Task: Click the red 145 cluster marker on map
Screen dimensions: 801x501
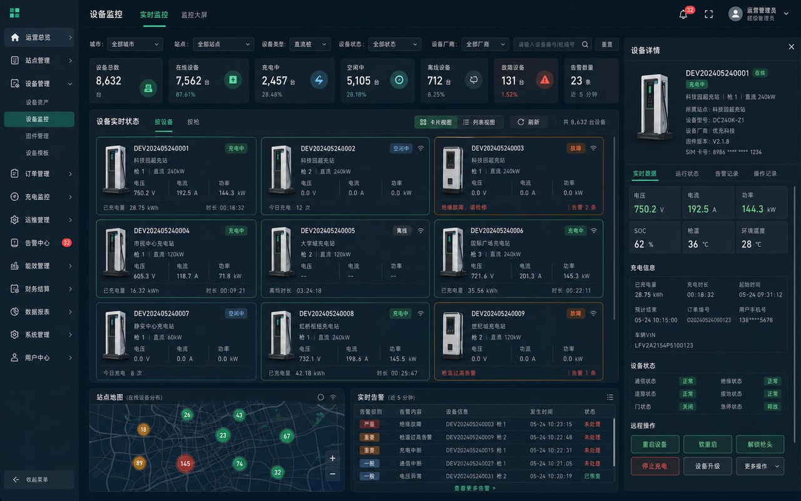Action: [185, 463]
